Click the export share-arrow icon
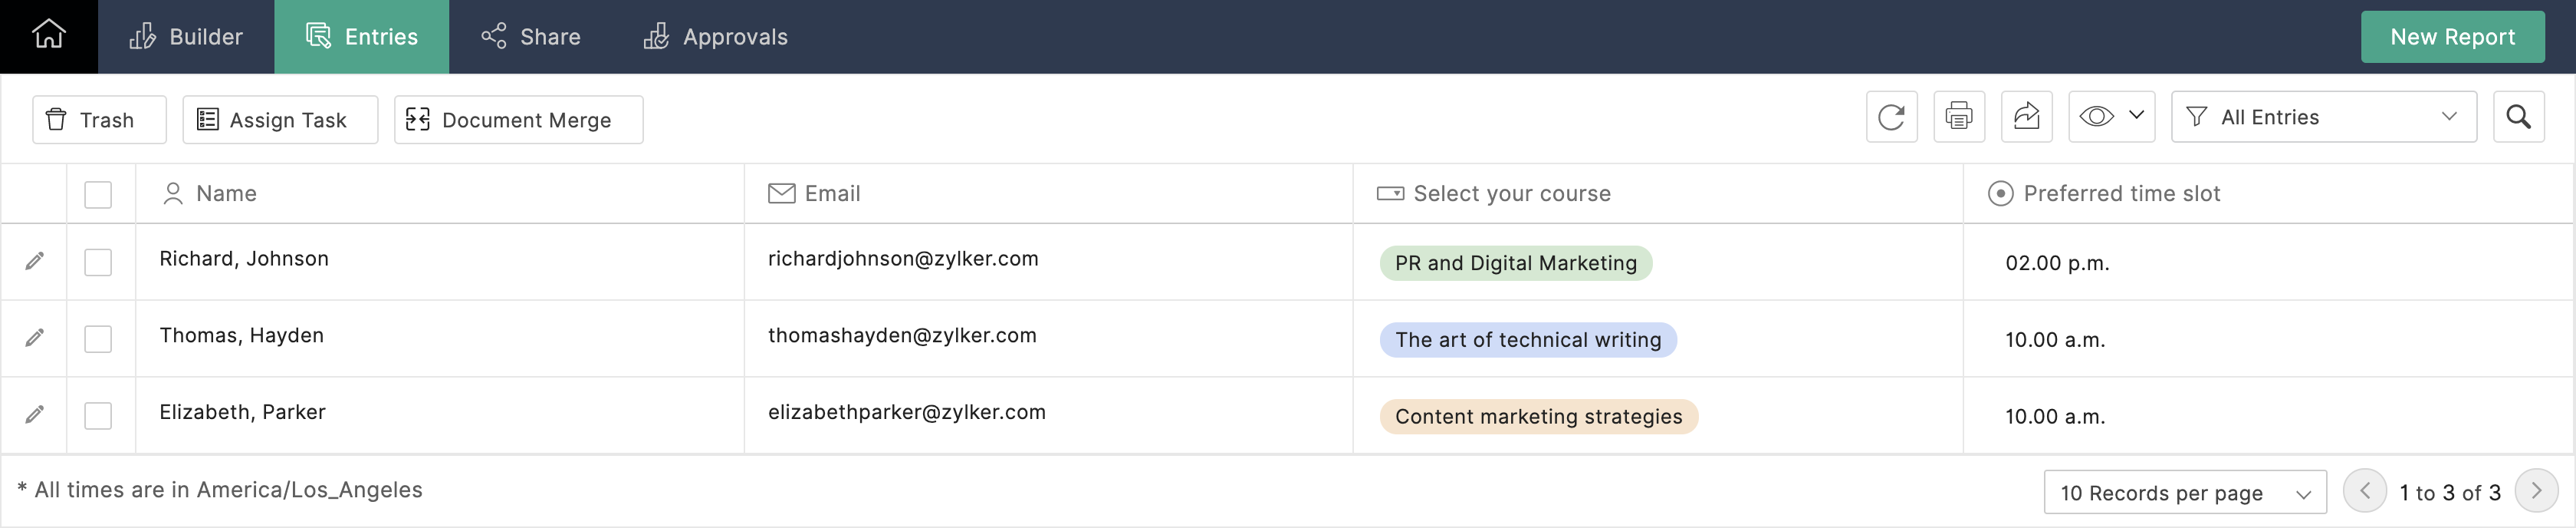 pos(2026,117)
